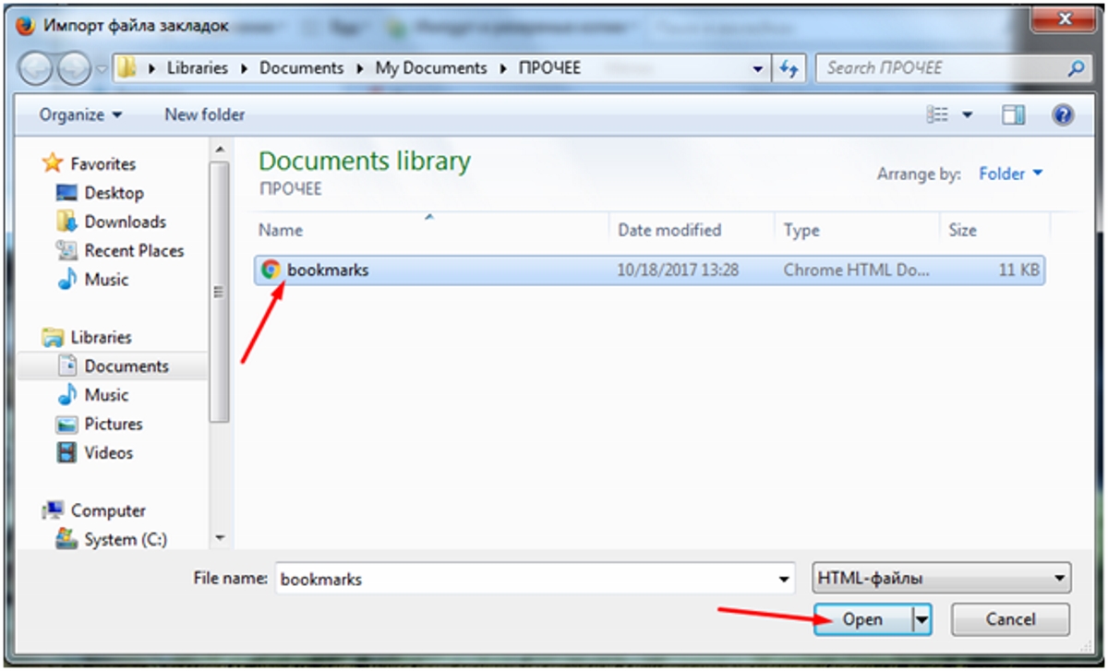Open the view options dropdown arrow

tap(967, 115)
